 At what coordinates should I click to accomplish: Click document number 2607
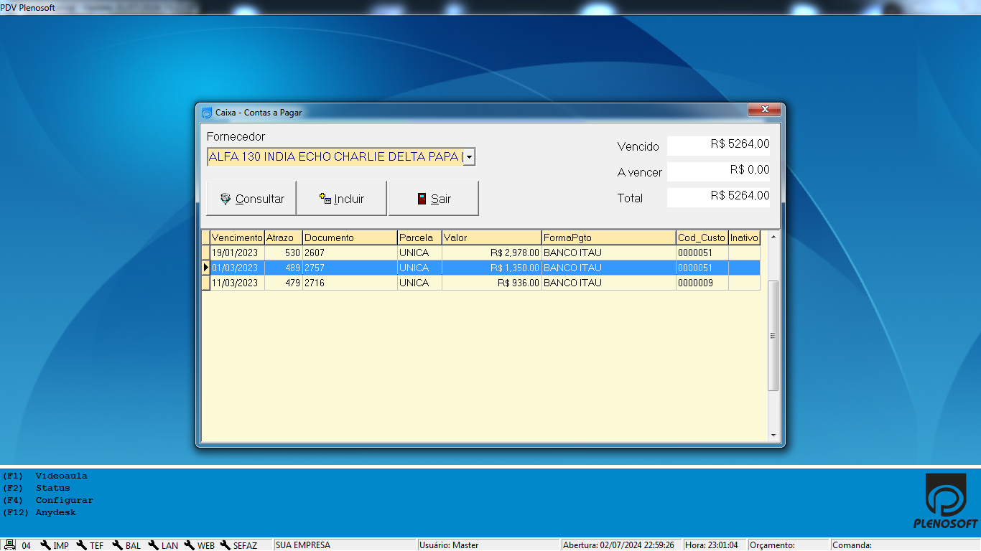[x=315, y=253]
